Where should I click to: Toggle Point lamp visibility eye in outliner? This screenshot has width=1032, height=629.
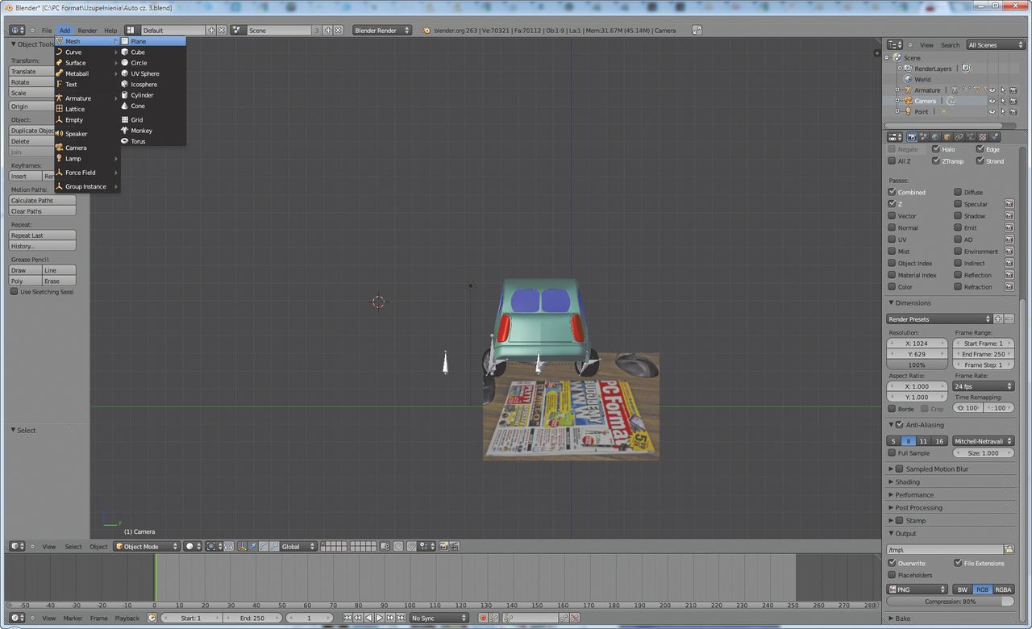[x=992, y=112]
